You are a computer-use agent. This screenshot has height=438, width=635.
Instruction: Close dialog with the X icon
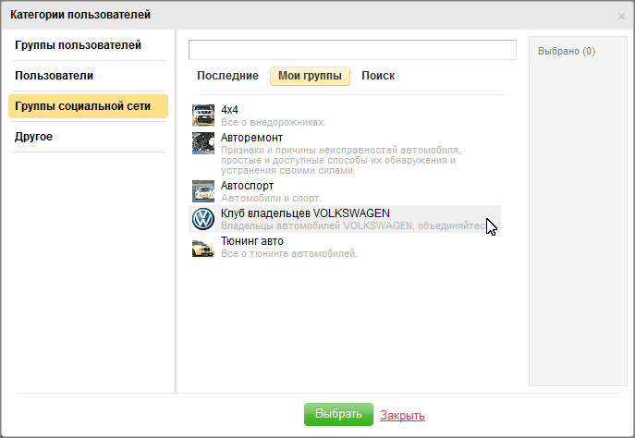click(621, 16)
